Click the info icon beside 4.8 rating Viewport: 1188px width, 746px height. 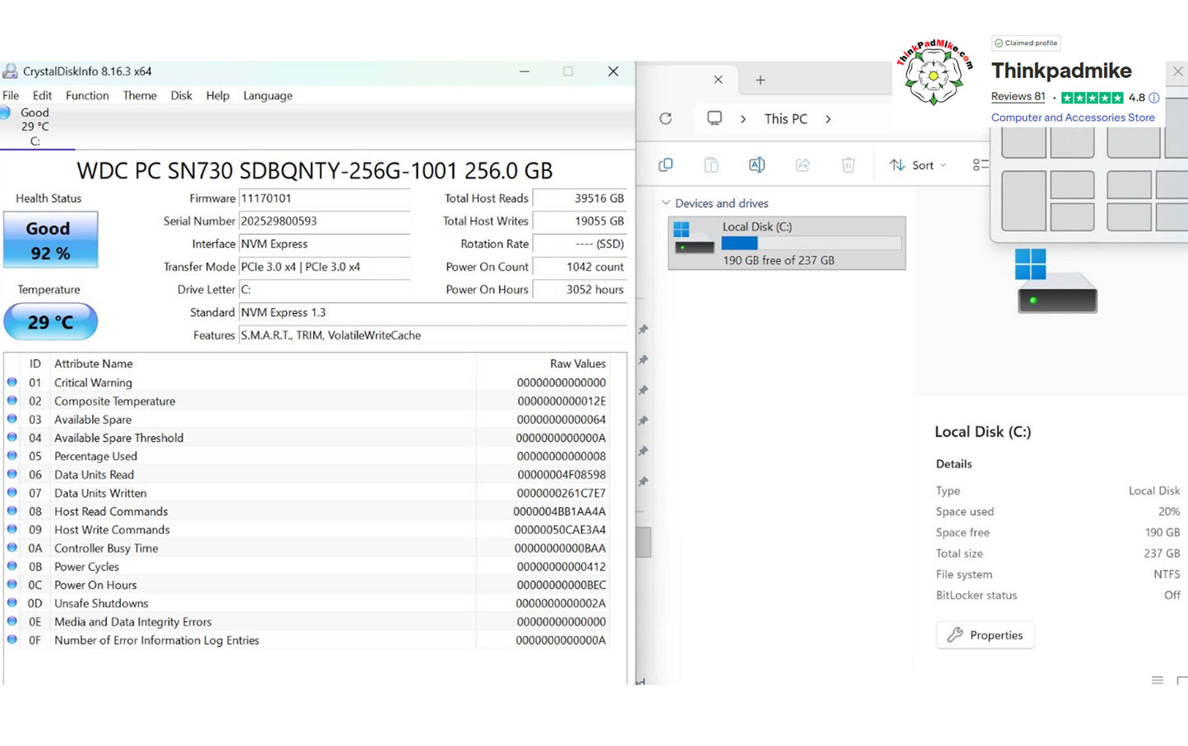[x=1154, y=98]
